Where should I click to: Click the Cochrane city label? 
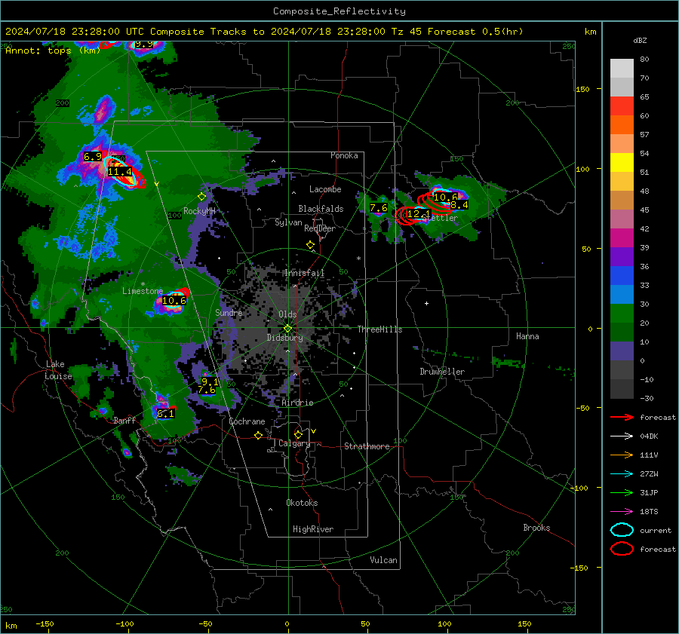[x=247, y=421]
